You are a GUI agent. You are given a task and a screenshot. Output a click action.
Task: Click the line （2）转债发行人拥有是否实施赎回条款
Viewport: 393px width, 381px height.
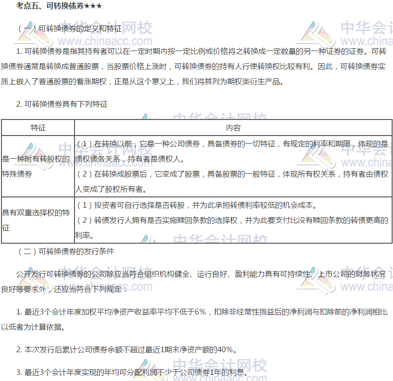pyautogui.click(x=231, y=220)
